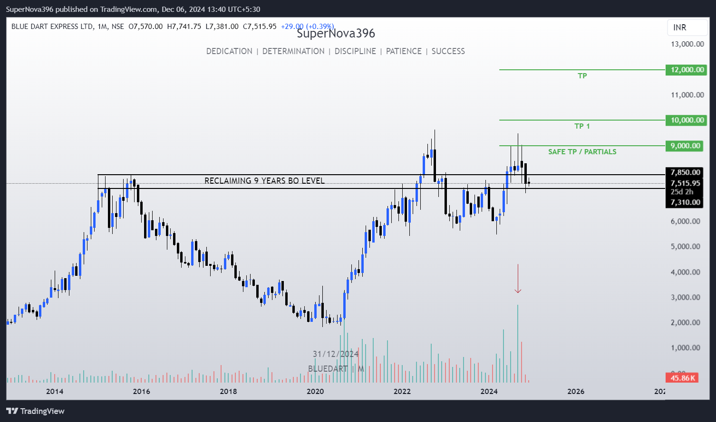Click the 11,000.00 price axis tick

point(687,95)
